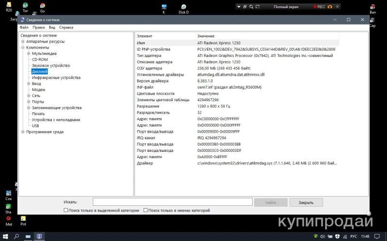The height and width of the screenshot is (241, 387).
Task: Click the Disk D desktop shortcut
Action: 183,7
